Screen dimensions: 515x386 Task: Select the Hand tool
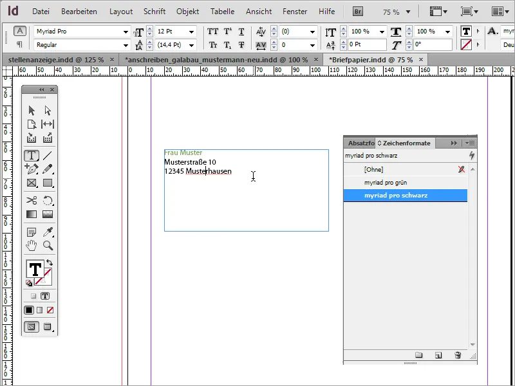(31, 245)
